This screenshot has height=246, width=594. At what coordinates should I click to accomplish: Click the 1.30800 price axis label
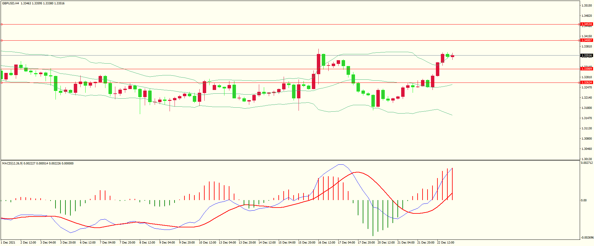pyautogui.click(x=587, y=139)
